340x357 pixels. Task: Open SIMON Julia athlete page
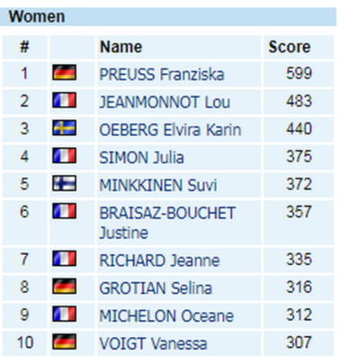pyautogui.click(x=141, y=158)
